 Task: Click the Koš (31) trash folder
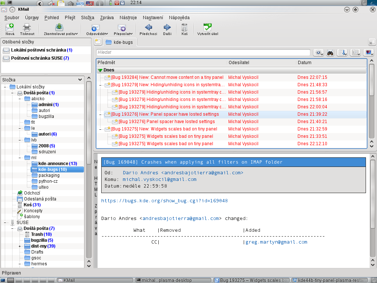coord(32,205)
